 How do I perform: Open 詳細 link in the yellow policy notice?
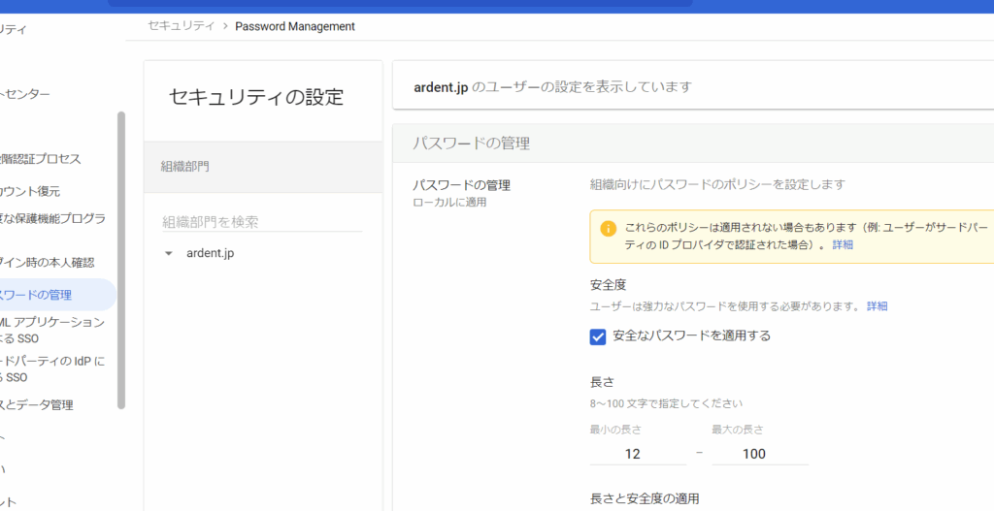tap(843, 245)
